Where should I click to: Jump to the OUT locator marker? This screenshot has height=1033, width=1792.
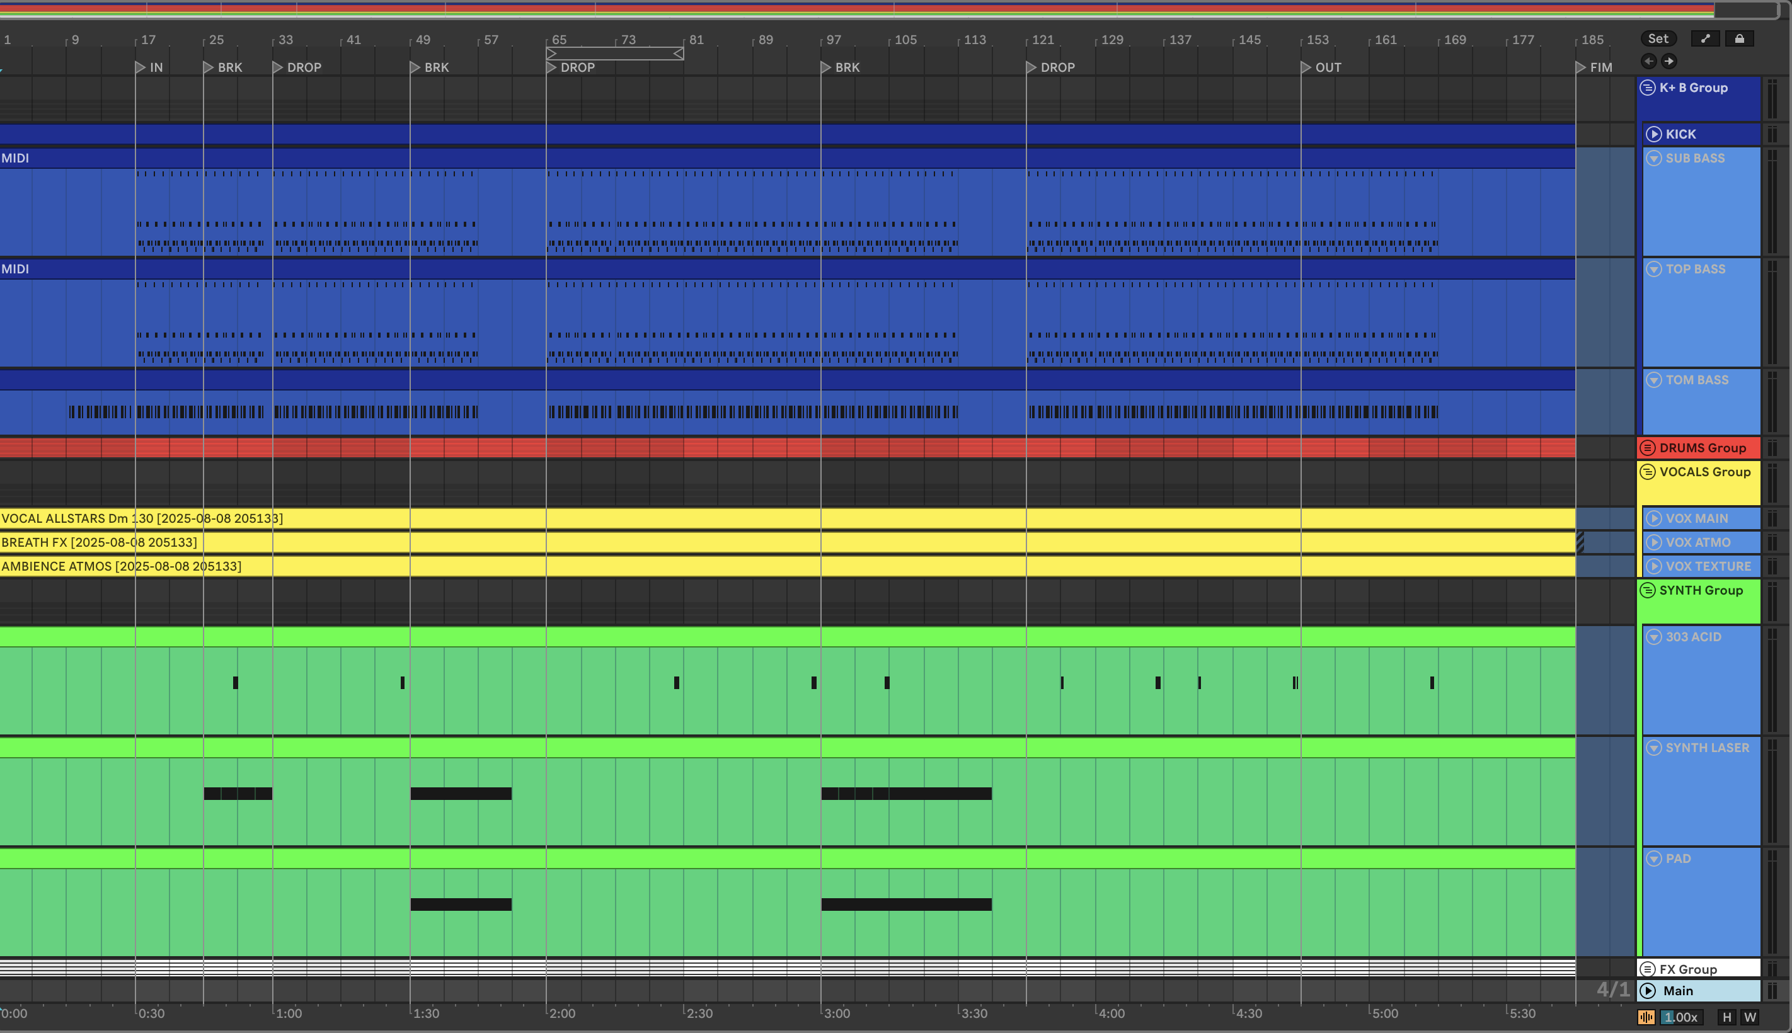(x=1307, y=67)
